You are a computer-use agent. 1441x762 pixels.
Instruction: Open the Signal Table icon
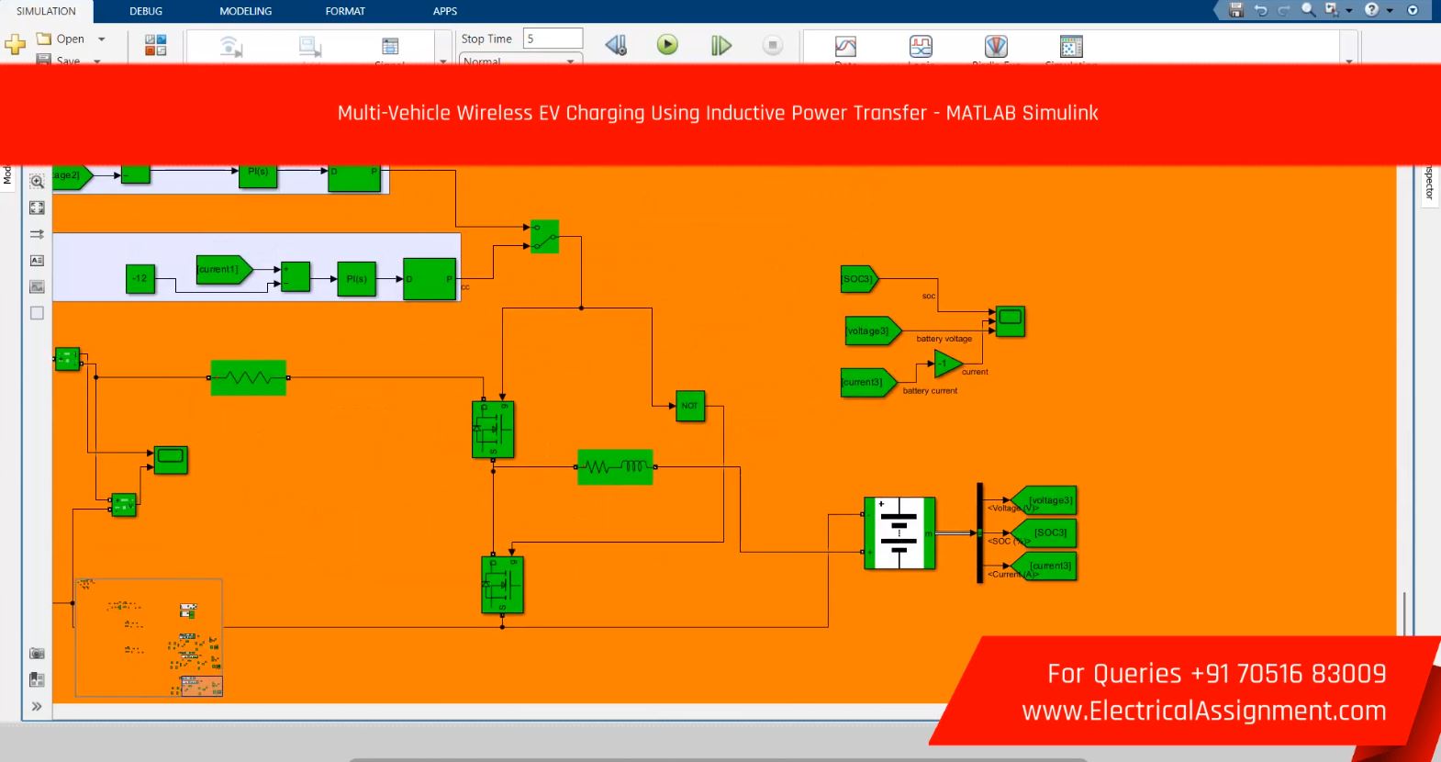pyautogui.click(x=390, y=46)
